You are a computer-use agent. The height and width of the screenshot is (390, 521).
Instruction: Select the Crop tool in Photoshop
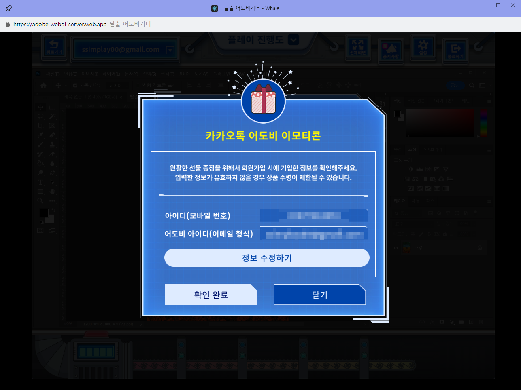tap(40, 126)
